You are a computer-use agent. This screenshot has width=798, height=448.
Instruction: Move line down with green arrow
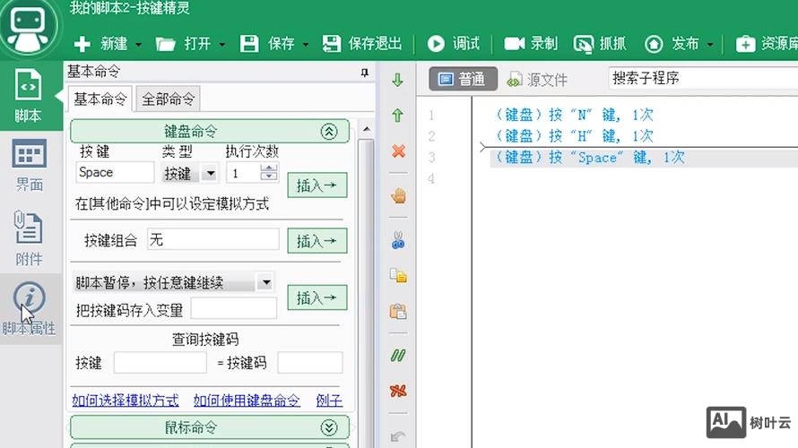(x=397, y=80)
